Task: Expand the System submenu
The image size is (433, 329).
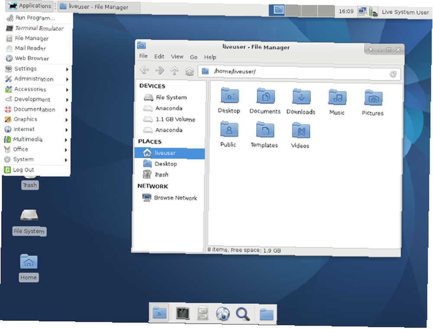Action: 36,160
